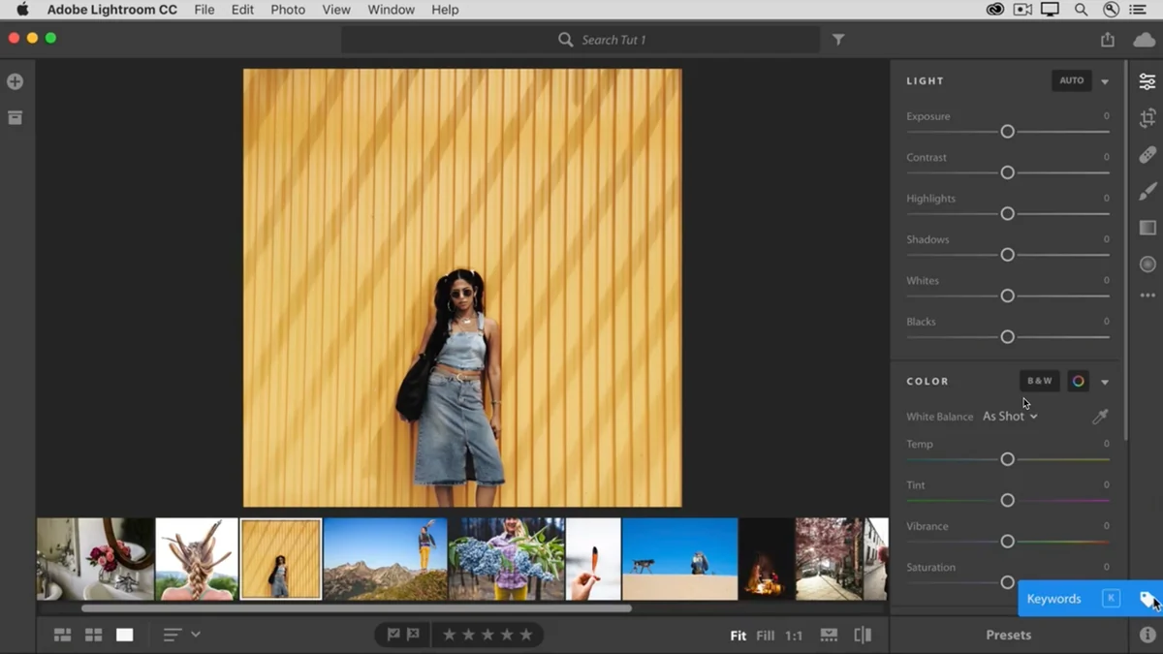Open the Keywords tag icon

[x=1147, y=599]
